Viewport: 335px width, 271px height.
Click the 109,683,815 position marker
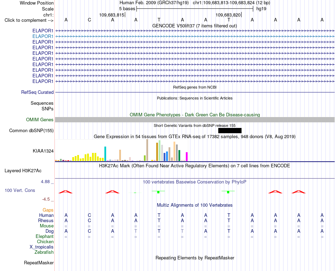click(112, 15)
